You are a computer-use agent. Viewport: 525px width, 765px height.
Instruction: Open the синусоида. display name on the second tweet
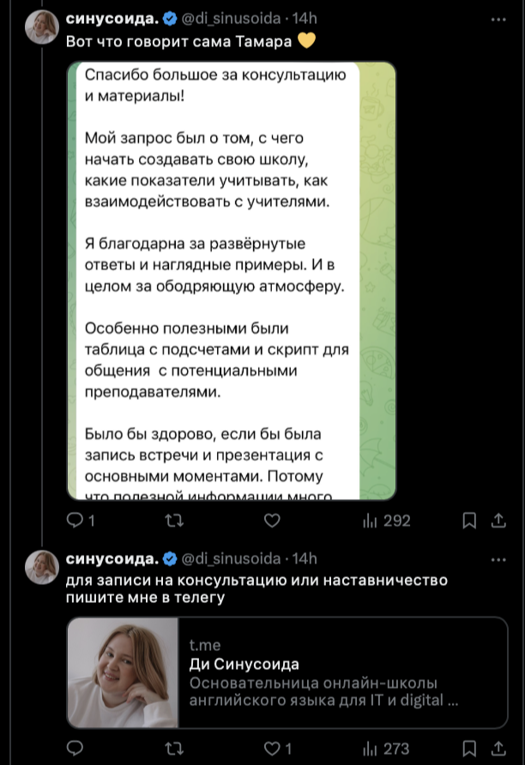point(112,558)
